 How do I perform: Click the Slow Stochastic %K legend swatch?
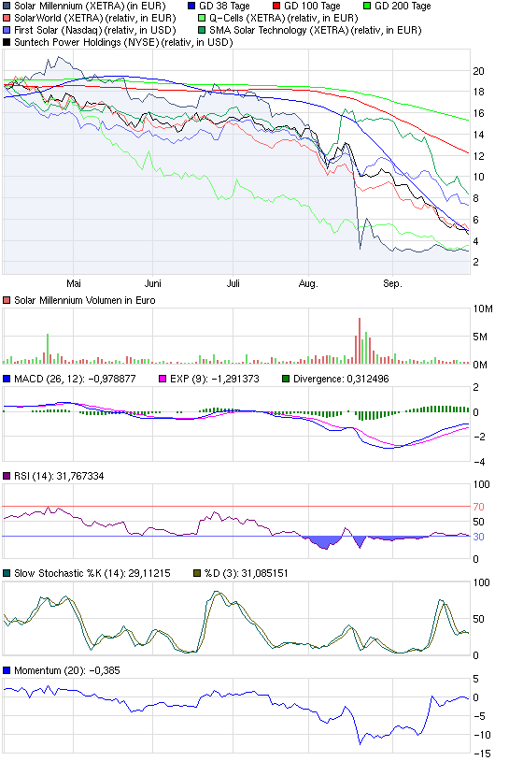tap(7, 573)
